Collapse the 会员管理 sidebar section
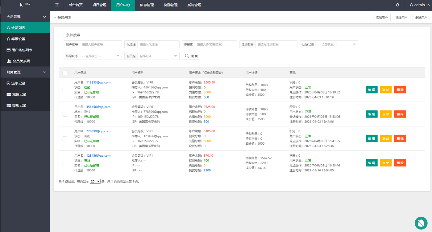This screenshot has width=432, height=232. pos(25,17)
